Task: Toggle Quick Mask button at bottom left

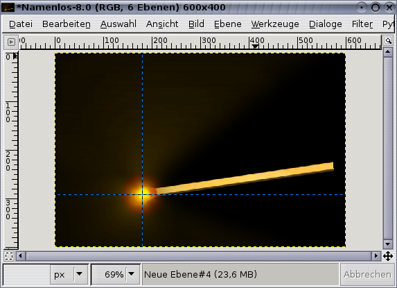Action: pos(9,256)
